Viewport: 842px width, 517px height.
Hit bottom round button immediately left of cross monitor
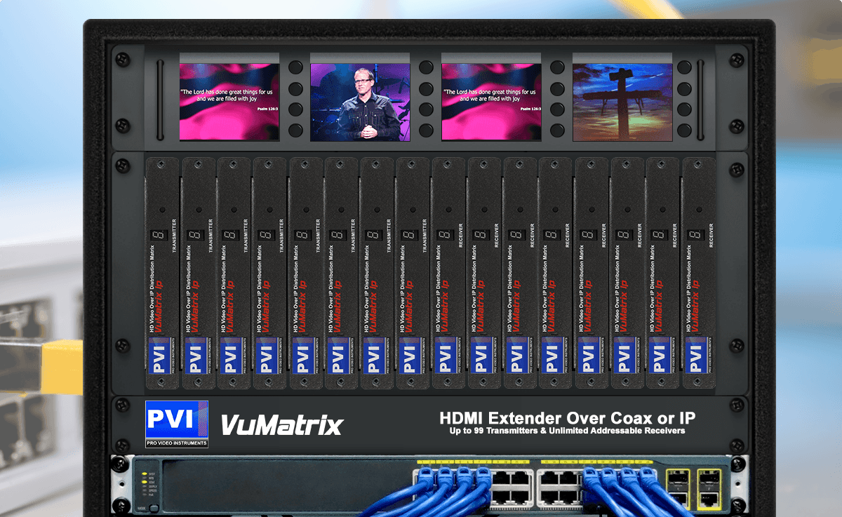(557, 130)
